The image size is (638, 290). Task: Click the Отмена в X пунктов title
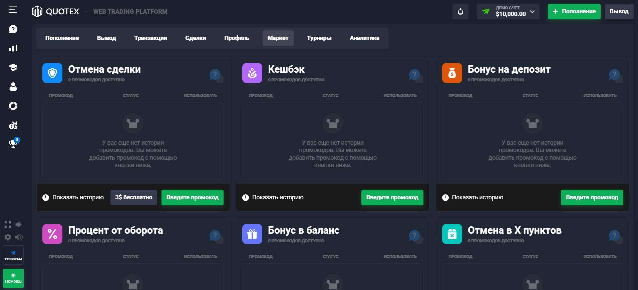point(515,230)
